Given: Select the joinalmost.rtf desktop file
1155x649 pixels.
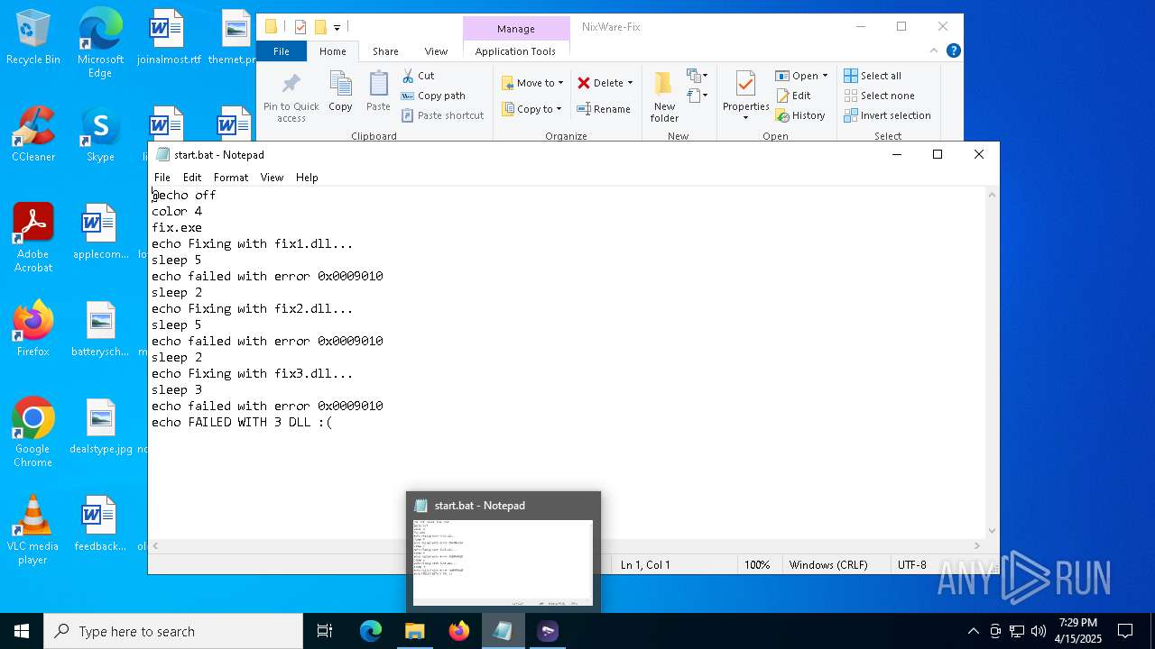Looking at the screenshot, I should (168, 38).
